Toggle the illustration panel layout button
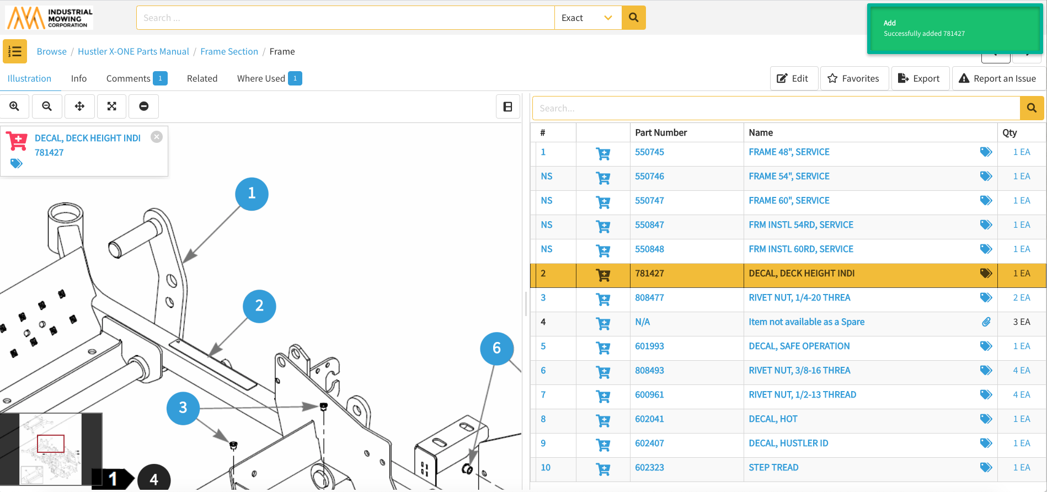Image resolution: width=1047 pixels, height=492 pixels. [x=508, y=106]
